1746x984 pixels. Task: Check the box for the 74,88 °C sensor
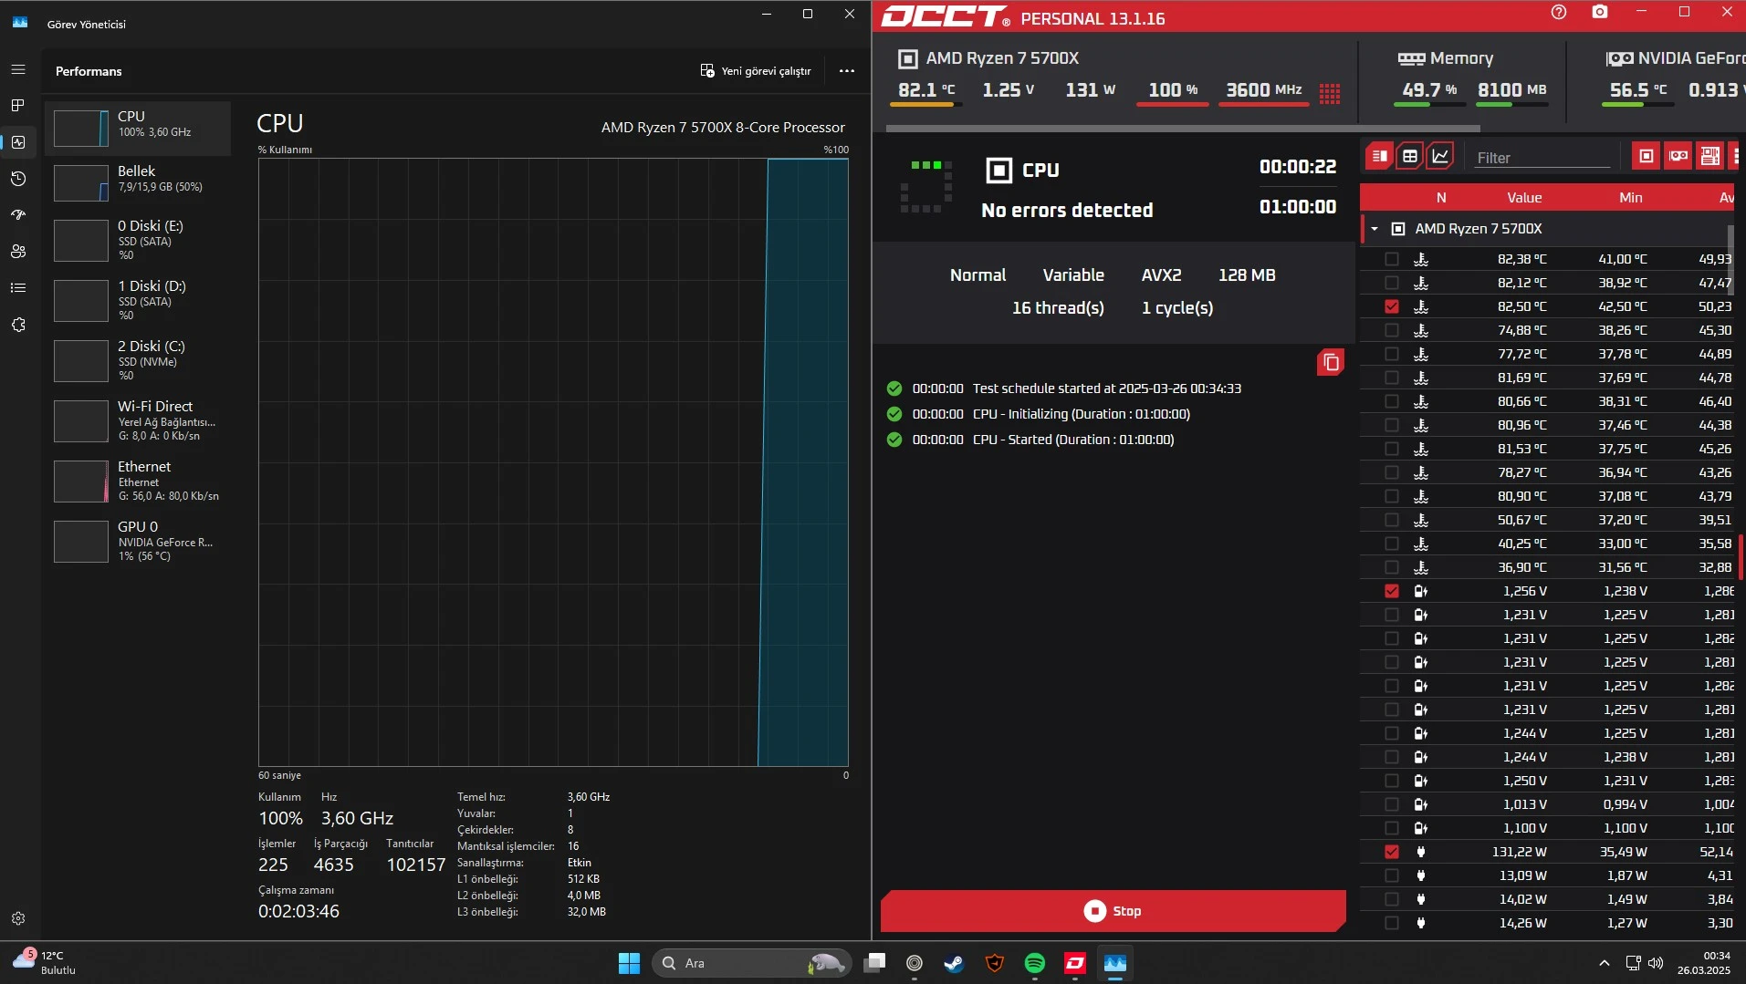point(1391,330)
